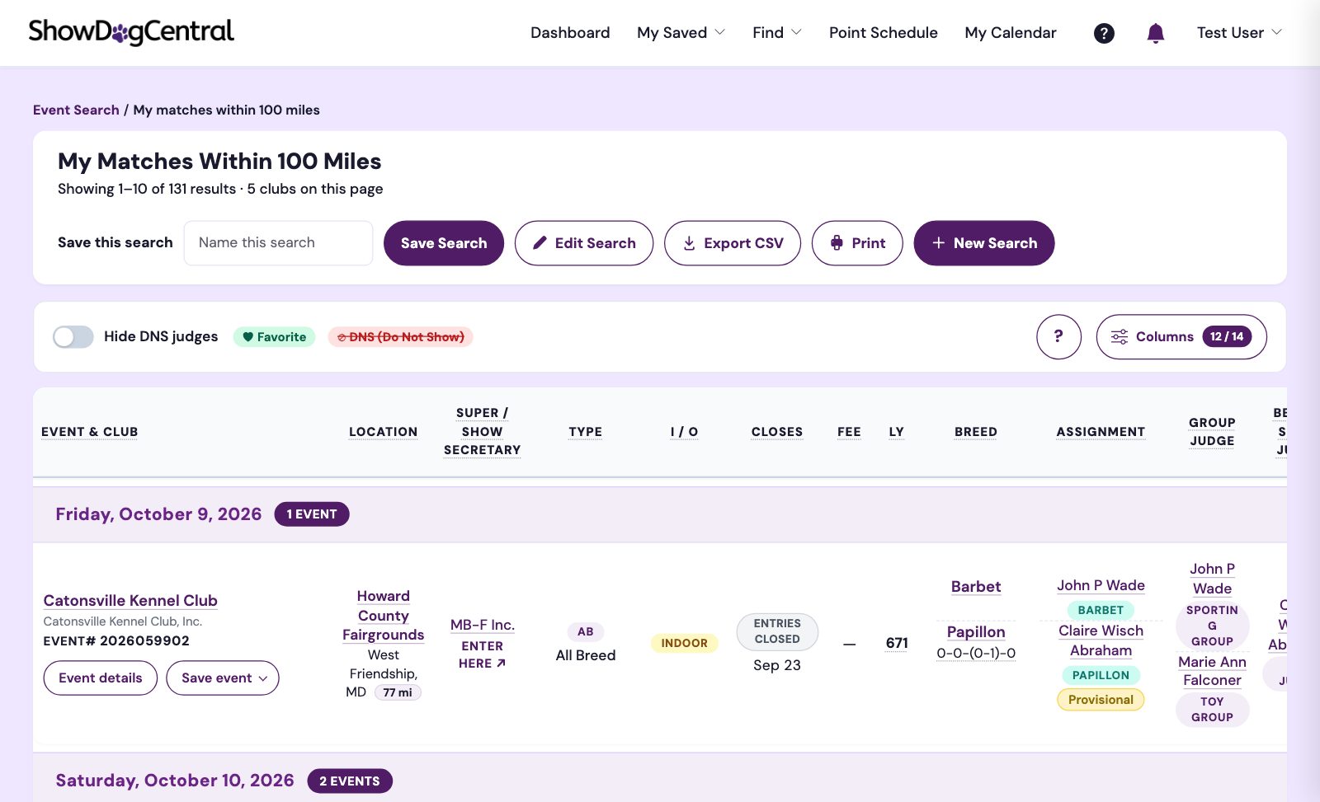The image size is (1320, 802).
Task: Open the Barbet breed link
Action: (x=976, y=586)
